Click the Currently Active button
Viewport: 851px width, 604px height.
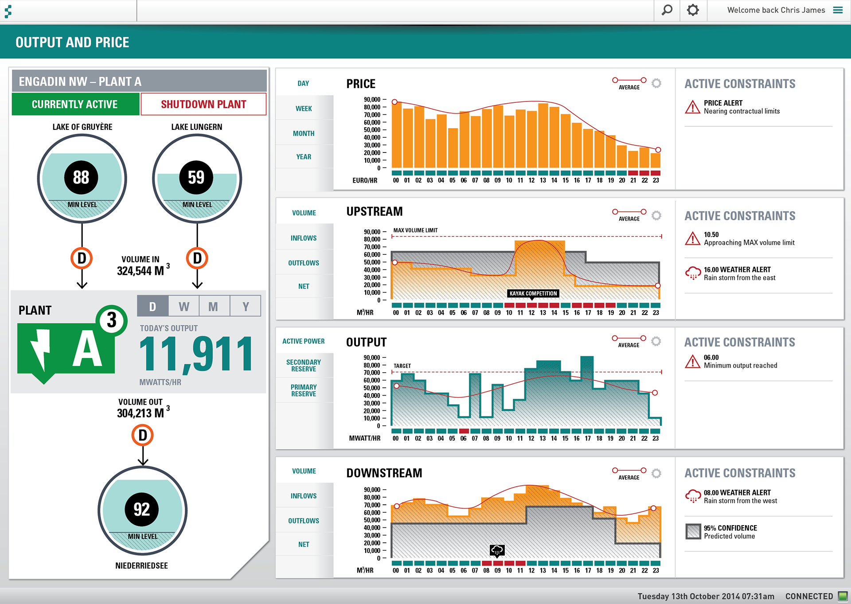click(x=75, y=104)
